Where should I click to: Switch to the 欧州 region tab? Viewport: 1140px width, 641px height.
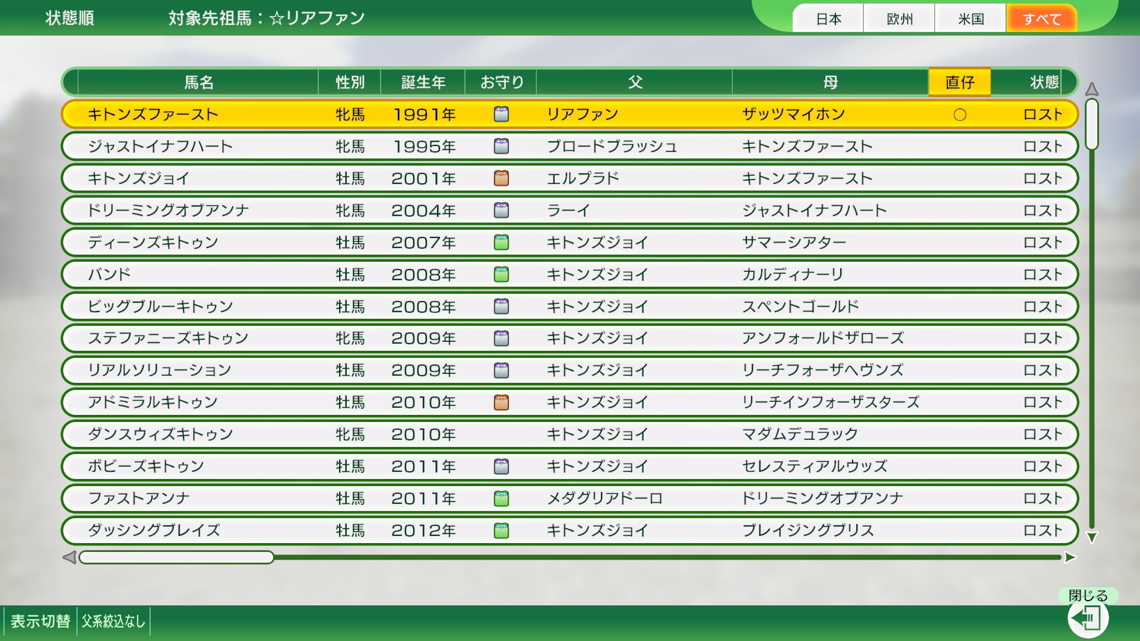point(900,18)
